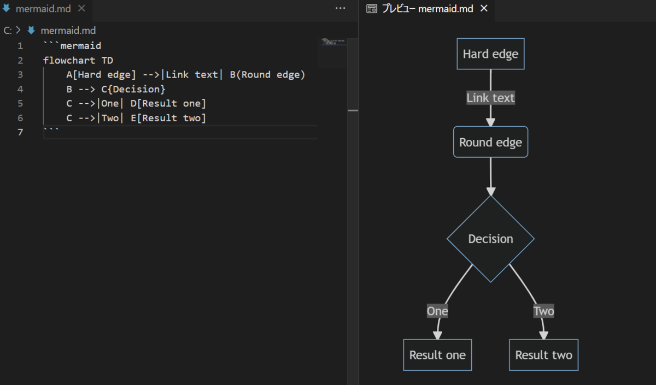Image resolution: width=656 pixels, height=385 pixels.
Task: Place cursor on the flowchart TD code line
Action: pos(78,61)
